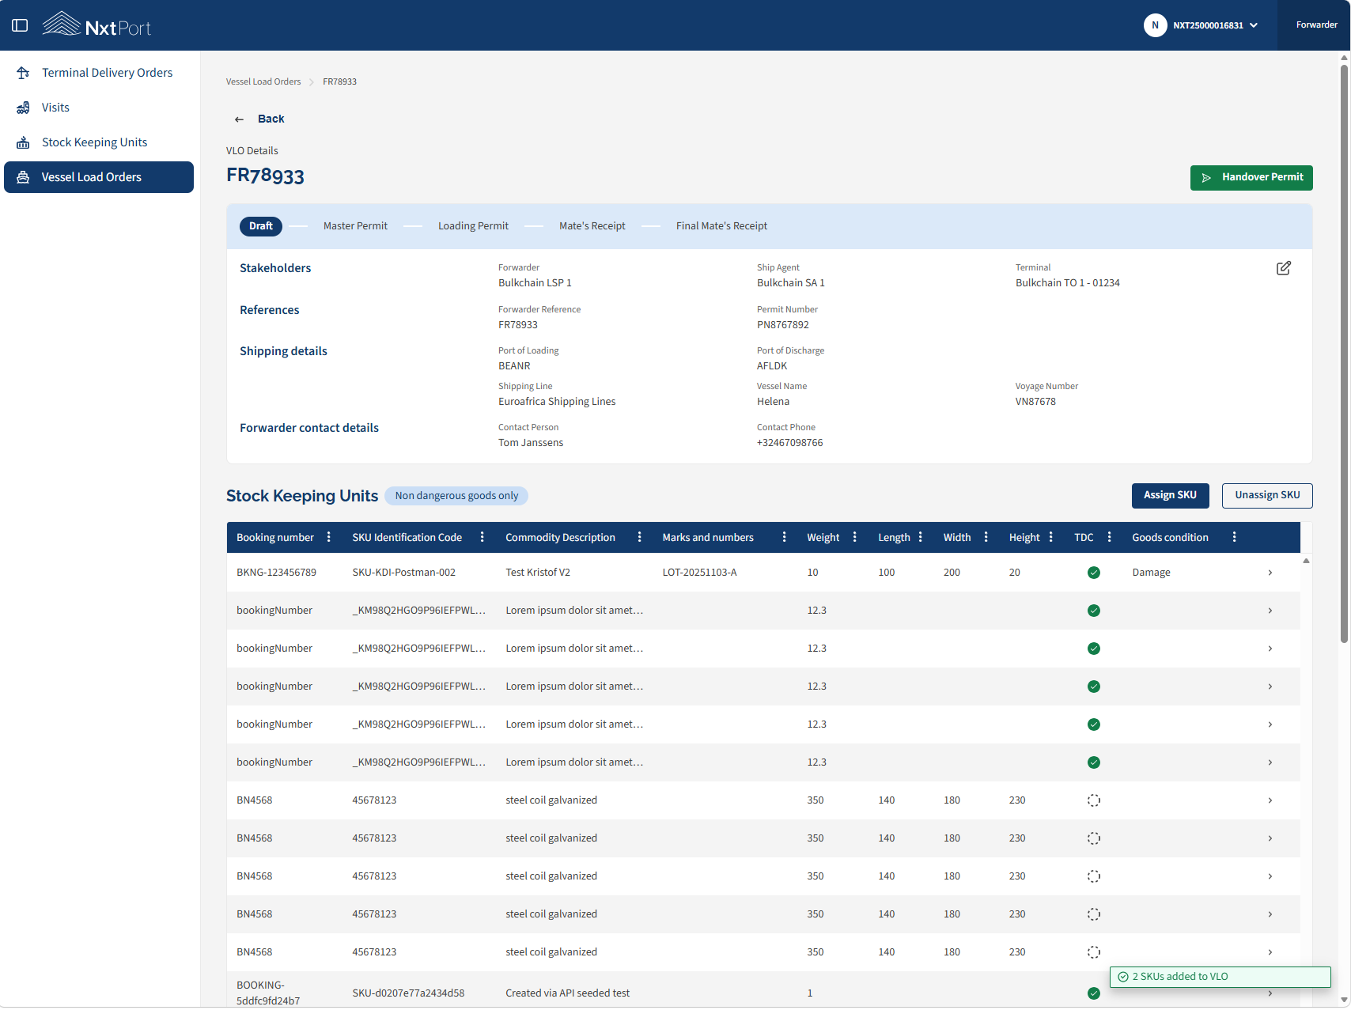This screenshot has width=1351, height=1010.
Task: Click the page vertical scrollbar thumb
Action: [1344, 354]
